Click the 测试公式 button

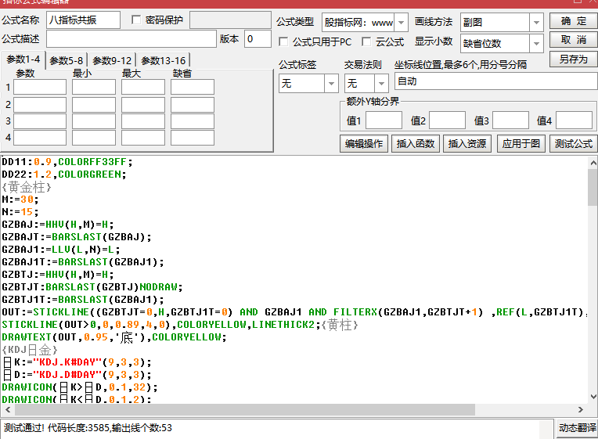coord(573,144)
